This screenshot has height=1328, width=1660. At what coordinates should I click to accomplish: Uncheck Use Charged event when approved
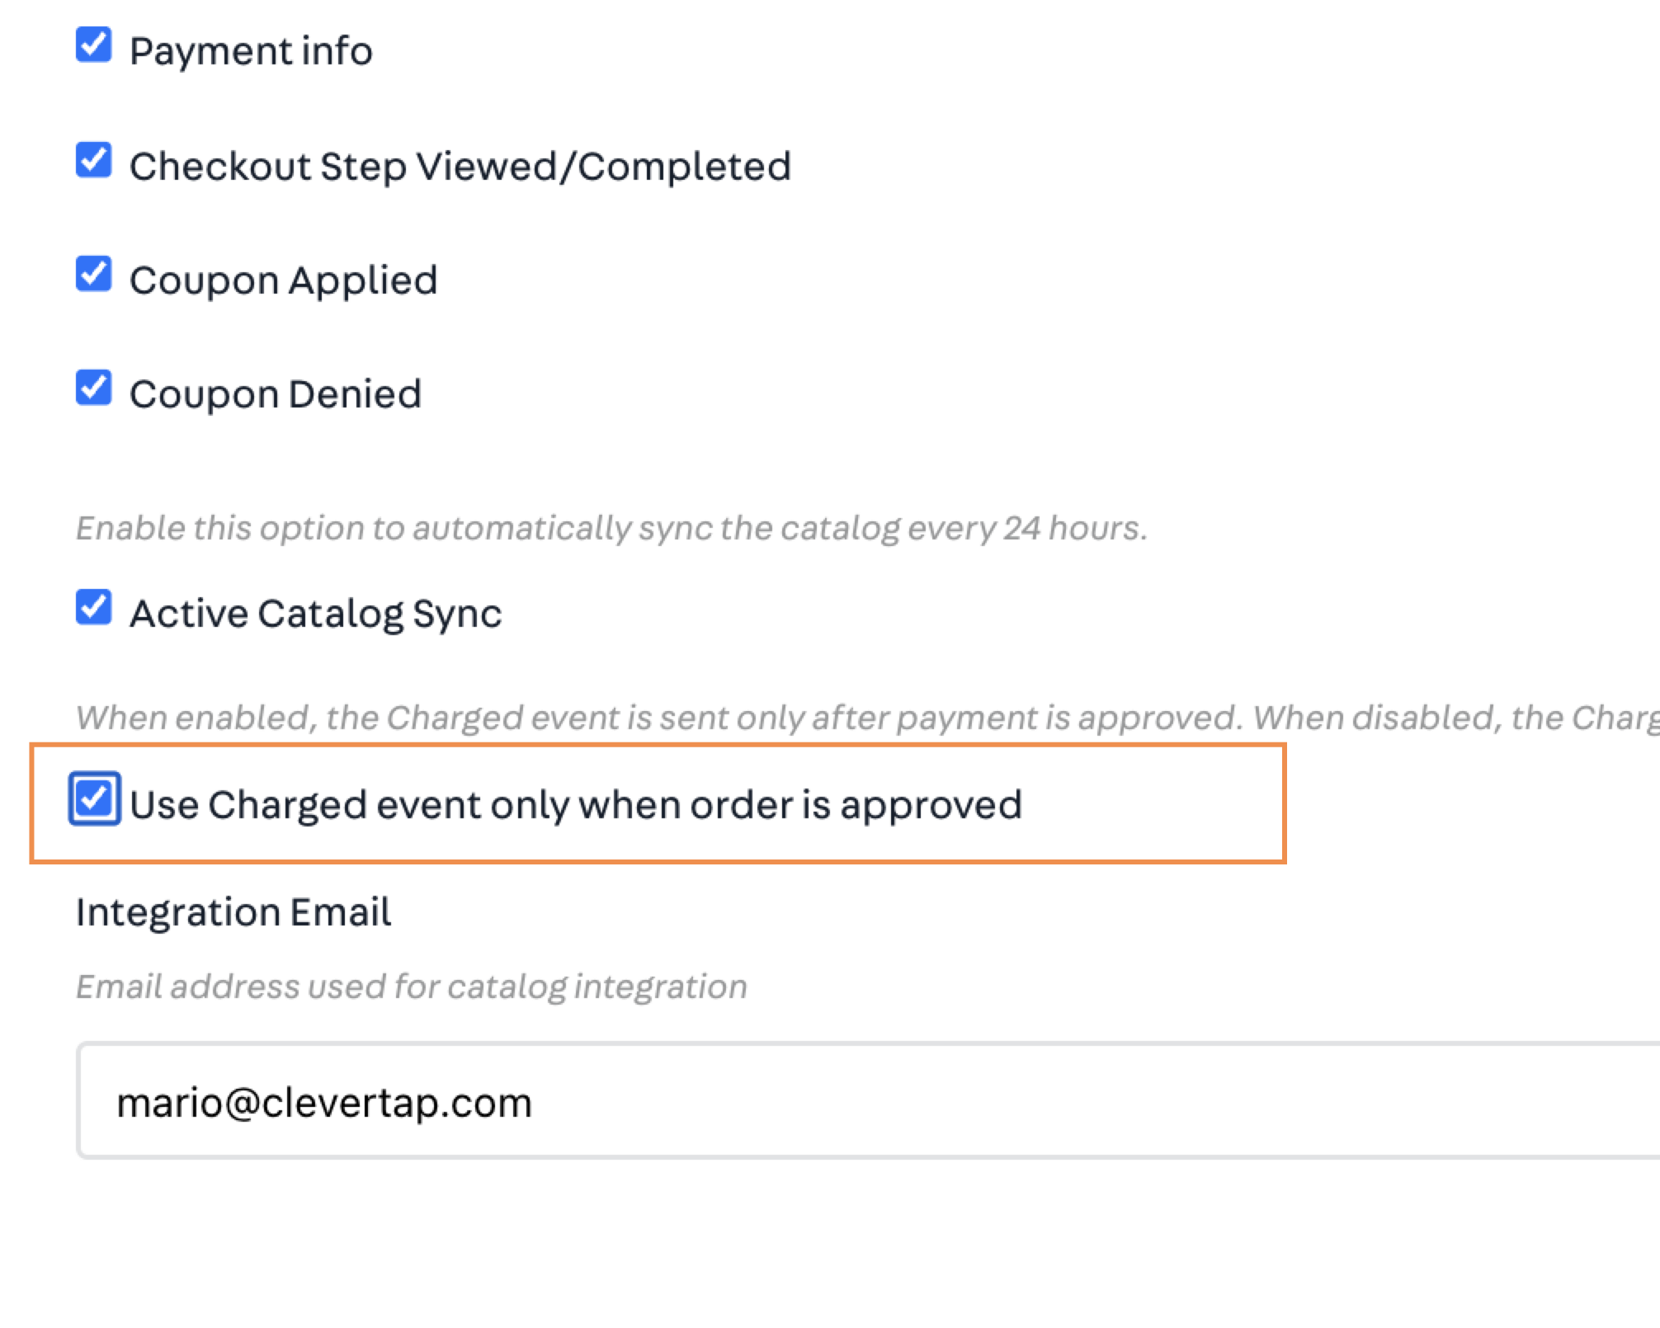tap(94, 798)
